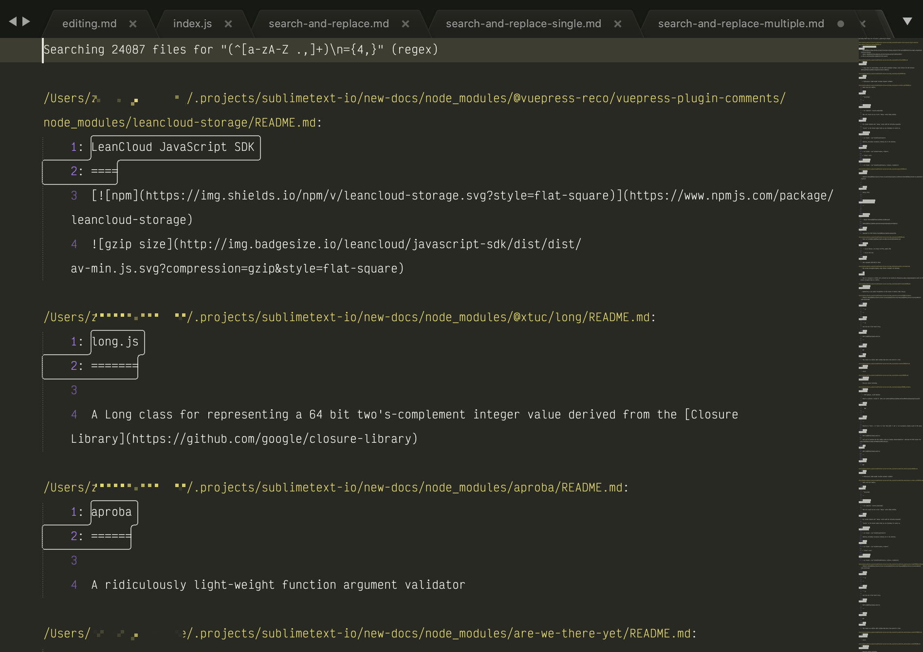
Task: Switch to the editing.md tab
Action: (90, 24)
